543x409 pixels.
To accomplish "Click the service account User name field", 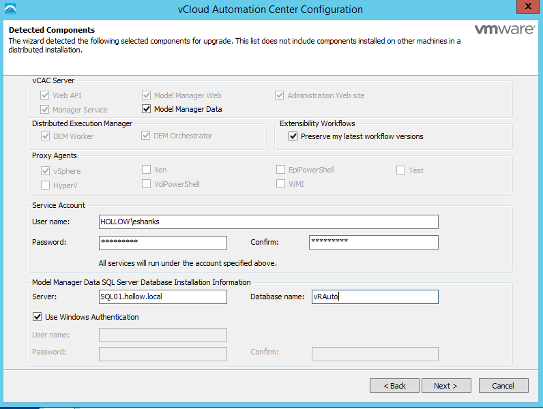I will (x=268, y=222).
